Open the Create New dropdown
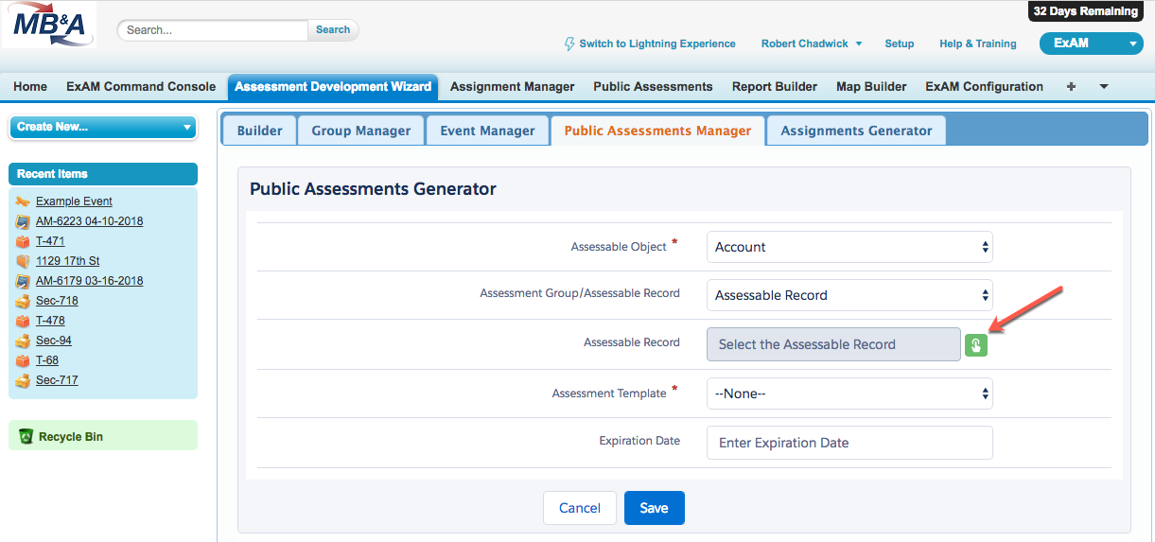Image resolution: width=1155 pixels, height=542 pixels. tap(103, 127)
